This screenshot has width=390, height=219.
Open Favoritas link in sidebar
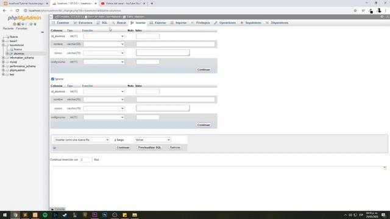tap(22, 29)
